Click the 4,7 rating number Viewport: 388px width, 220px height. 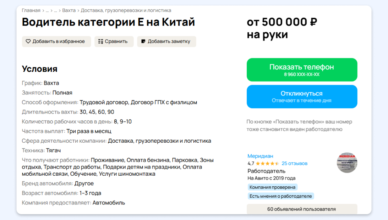coord(251,163)
